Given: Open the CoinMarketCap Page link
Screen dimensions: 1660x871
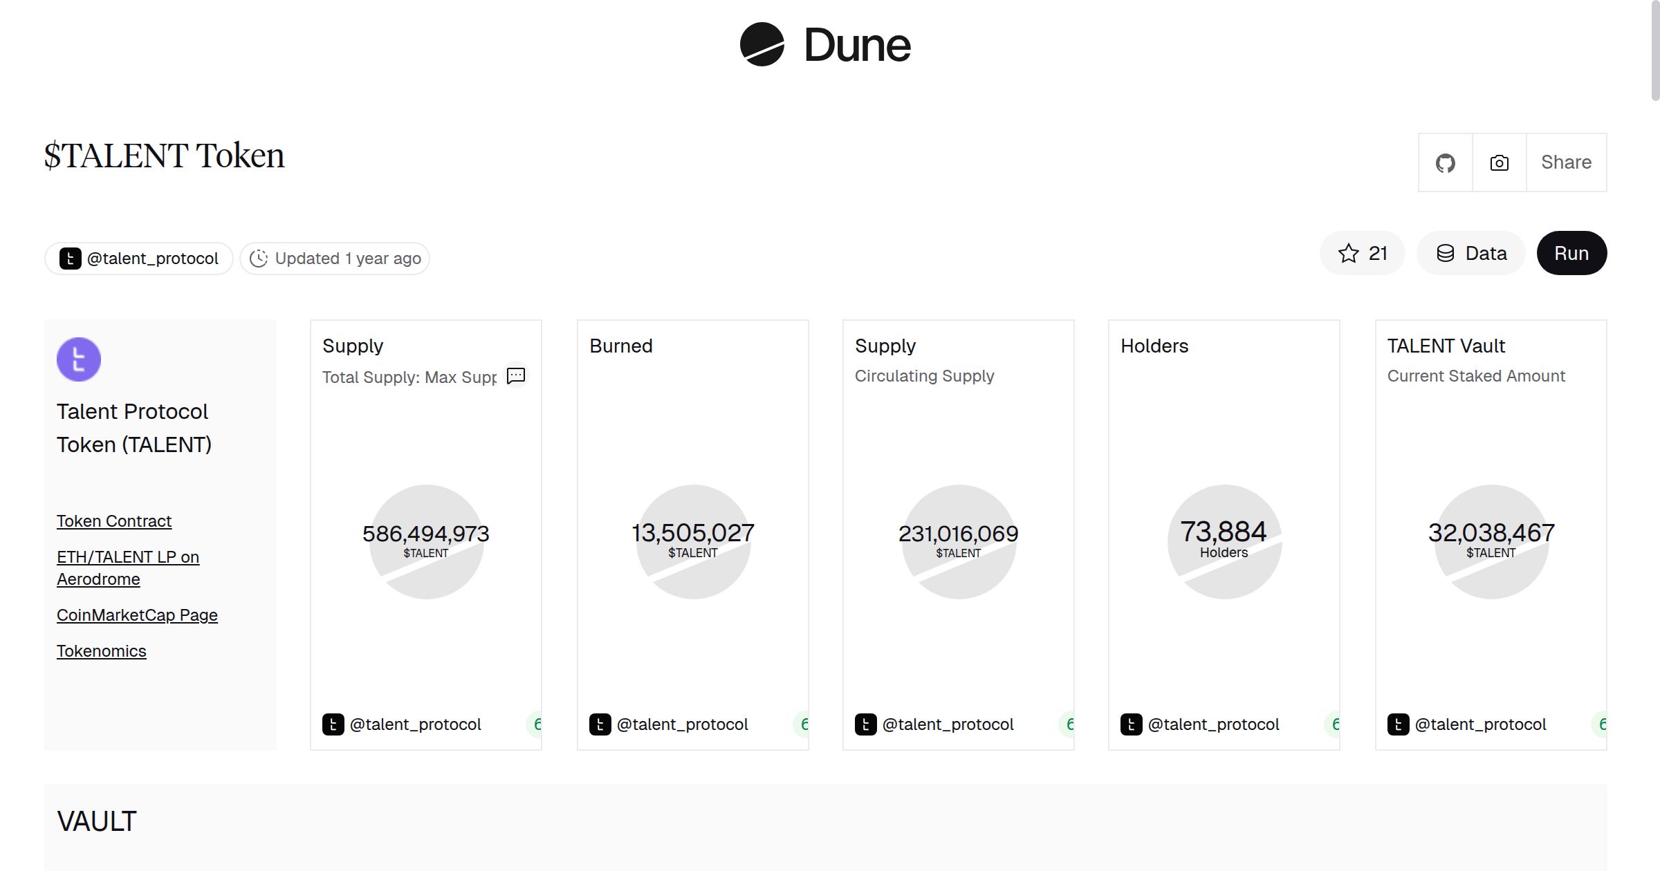Looking at the screenshot, I should click(137, 615).
